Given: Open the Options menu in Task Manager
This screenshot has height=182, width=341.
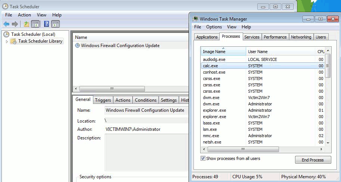Looking at the screenshot, I should pyautogui.click(x=214, y=27).
